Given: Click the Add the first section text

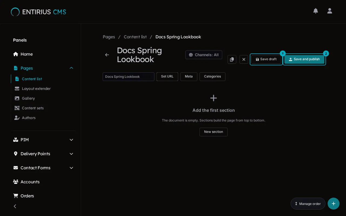Looking at the screenshot, I should point(214,110).
